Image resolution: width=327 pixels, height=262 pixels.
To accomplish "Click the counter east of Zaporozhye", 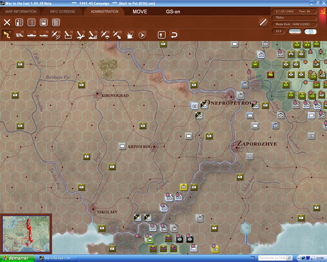I will tap(250, 156).
